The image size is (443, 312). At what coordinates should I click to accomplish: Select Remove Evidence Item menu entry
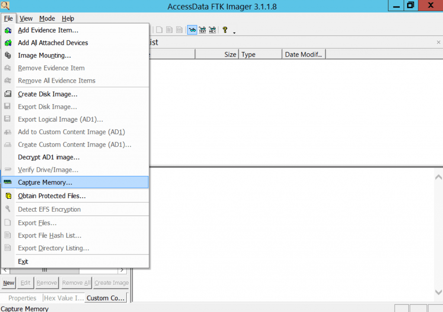(75, 68)
